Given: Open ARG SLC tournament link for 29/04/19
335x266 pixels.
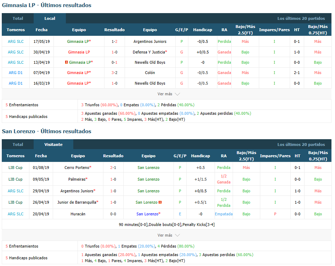Looking at the screenshot, I should pyautogui.click(x=16, y=191).
